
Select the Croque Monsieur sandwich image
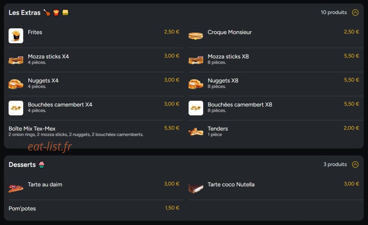point(196,36)
